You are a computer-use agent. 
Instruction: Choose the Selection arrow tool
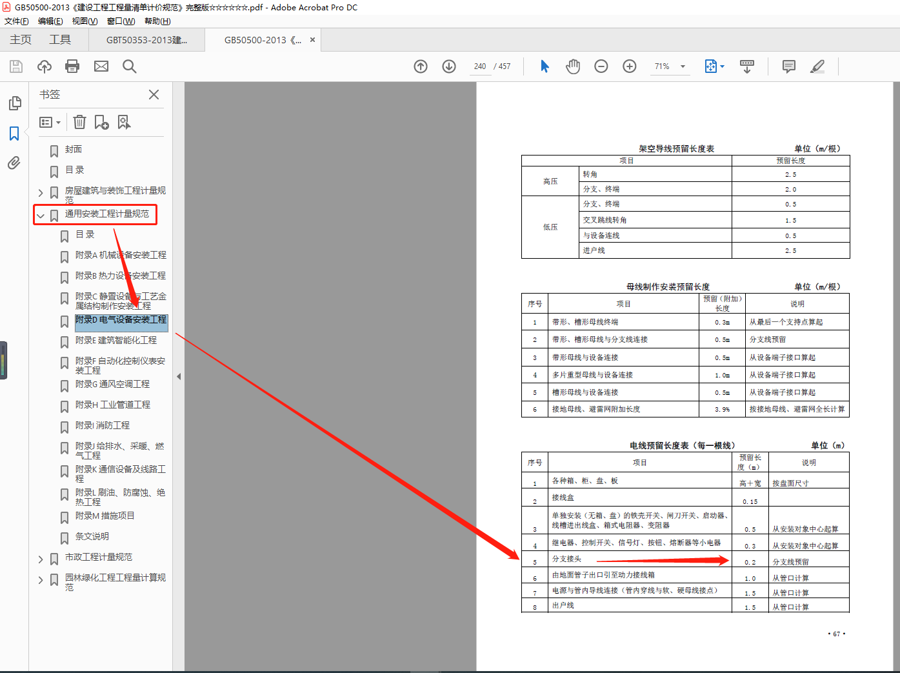pos(545,66)
